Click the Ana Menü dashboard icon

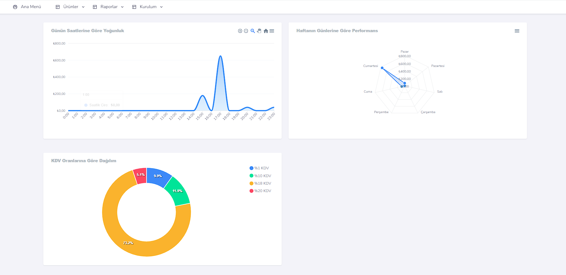pyautogui.click(x=15, y=7)
